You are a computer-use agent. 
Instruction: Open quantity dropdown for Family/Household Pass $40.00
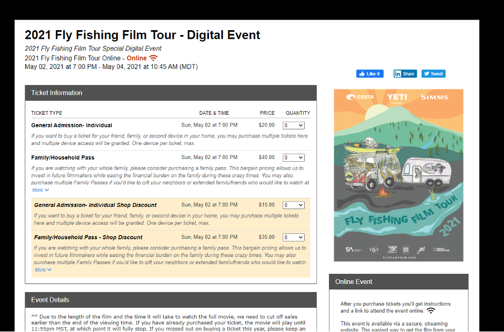pyautogui.click(x=293, y=157)
